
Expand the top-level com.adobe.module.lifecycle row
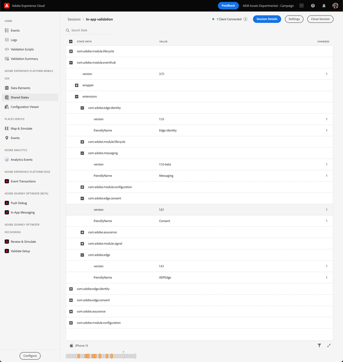[71, 51]
